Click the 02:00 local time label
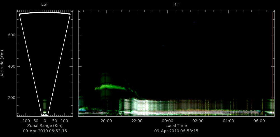This screenshot has width=280, height=137. (198, 121)
